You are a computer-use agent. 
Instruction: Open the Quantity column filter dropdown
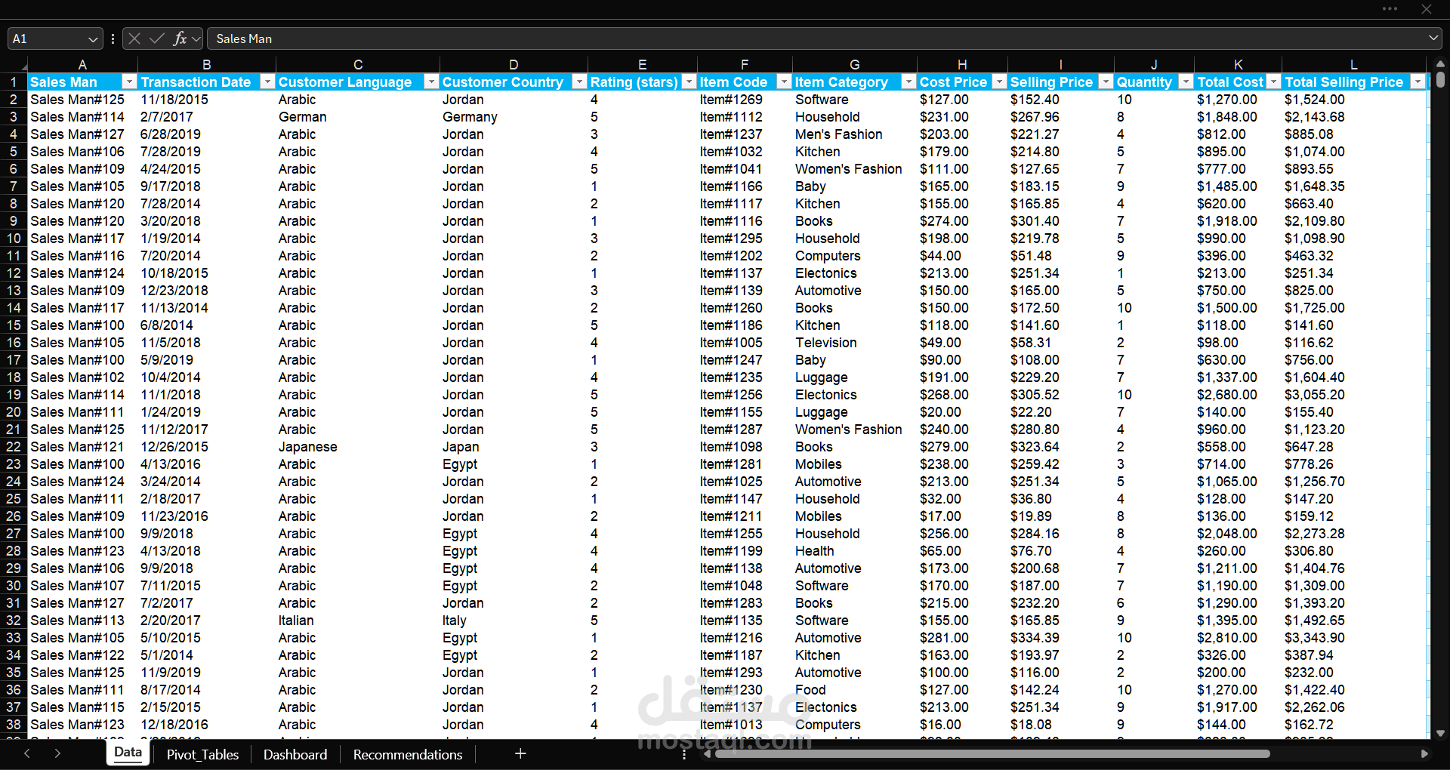pyautogui.click(x=1186, y=82)
